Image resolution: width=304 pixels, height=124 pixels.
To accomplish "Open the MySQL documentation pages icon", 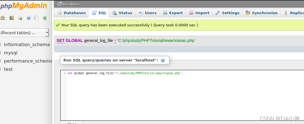I will pos(36,18).
